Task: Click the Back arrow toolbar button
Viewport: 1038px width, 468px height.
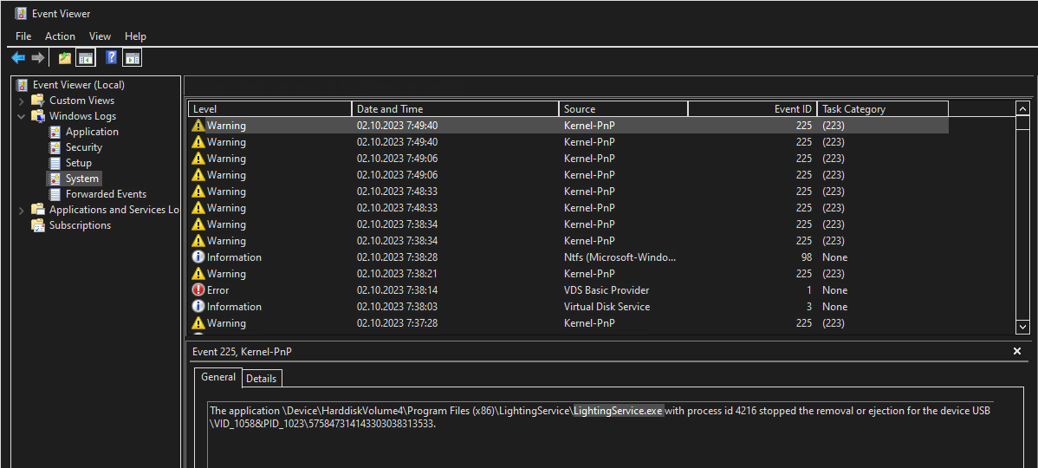Action: point(18,58)
